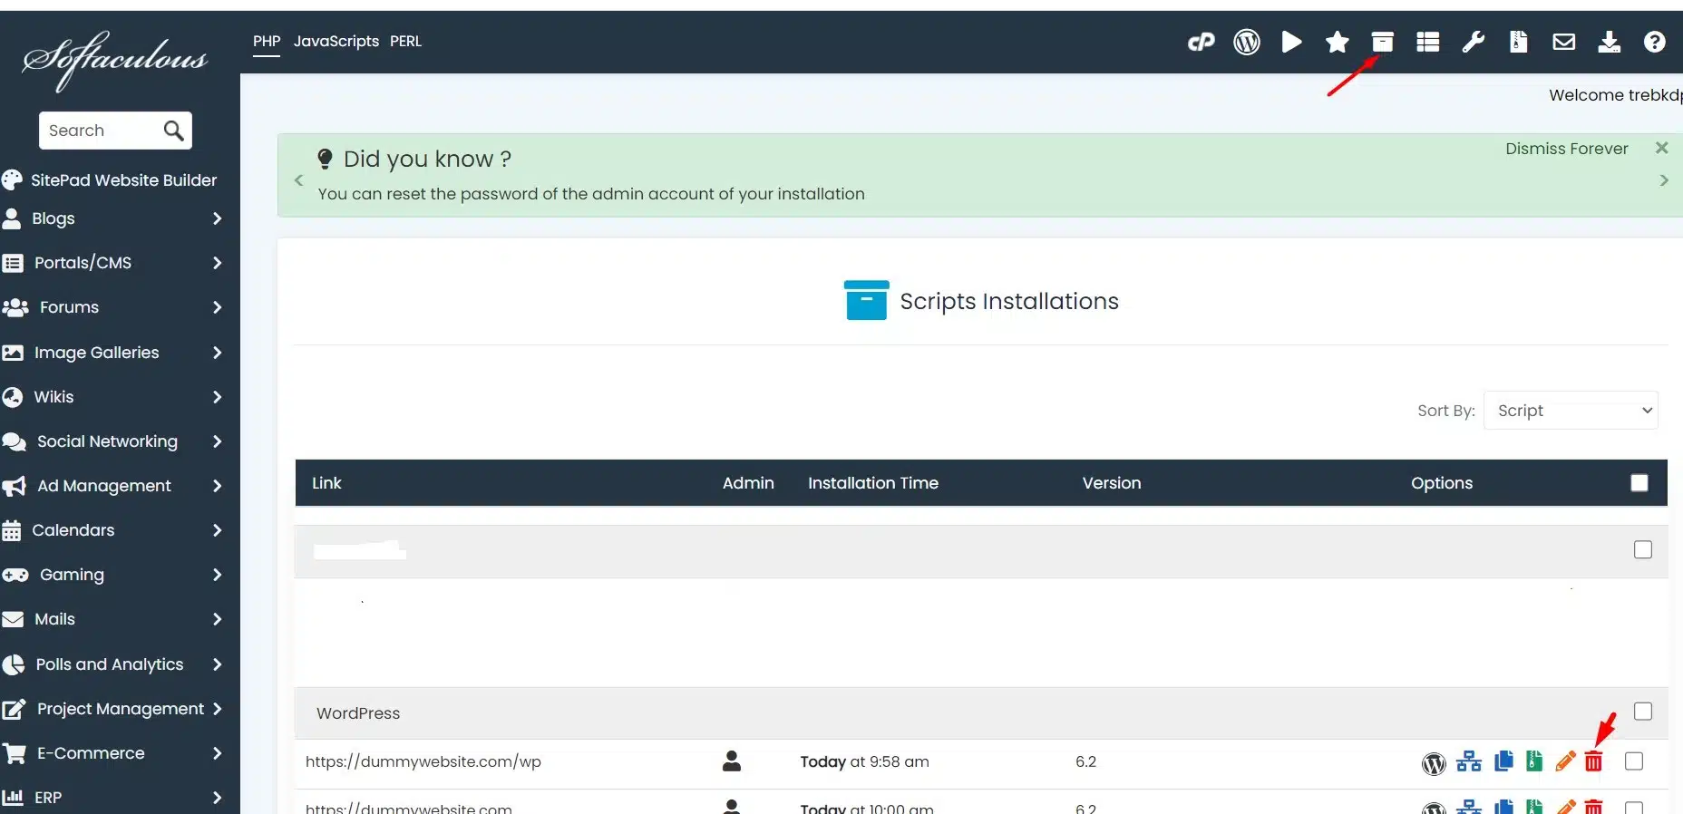
Task: Open the cPanel icon in top toolbar
Action: (1201, 42)
